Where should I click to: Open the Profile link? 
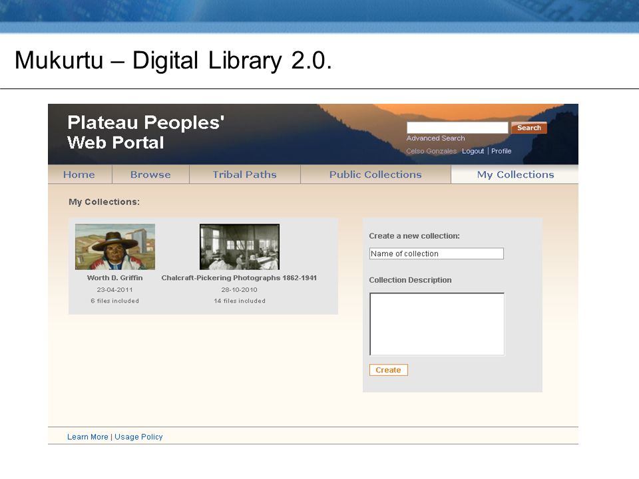[x=501, y=151]
